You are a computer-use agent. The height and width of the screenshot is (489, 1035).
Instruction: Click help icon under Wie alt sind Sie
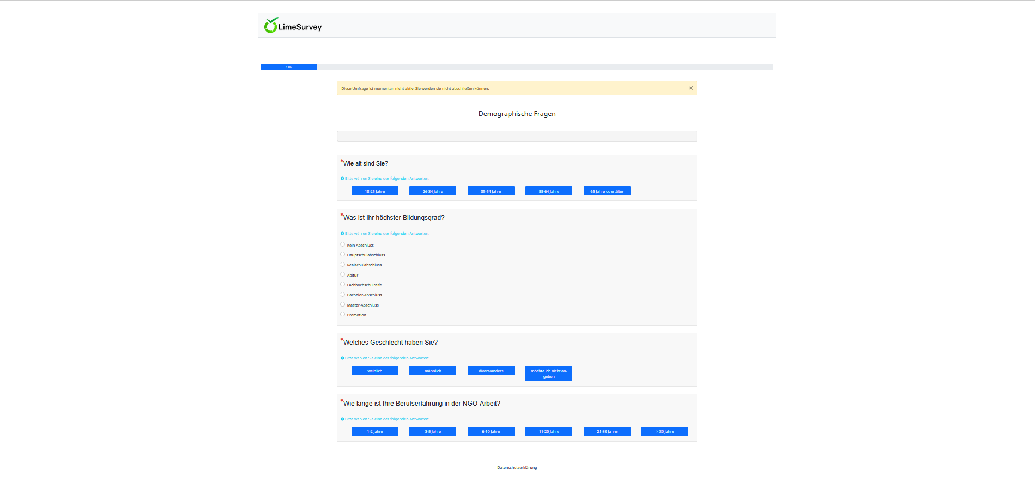(342, 178)
